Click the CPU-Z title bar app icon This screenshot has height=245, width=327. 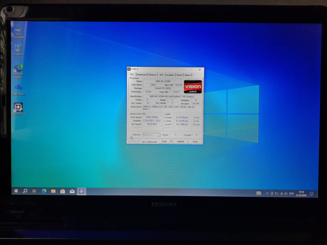(129, 69)
